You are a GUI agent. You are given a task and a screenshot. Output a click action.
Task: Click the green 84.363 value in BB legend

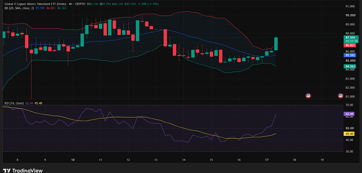(x=62, y=8)
